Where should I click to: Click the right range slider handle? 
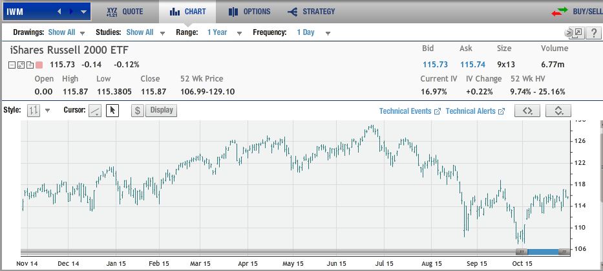pyautogui.click(x=564, y=252)
